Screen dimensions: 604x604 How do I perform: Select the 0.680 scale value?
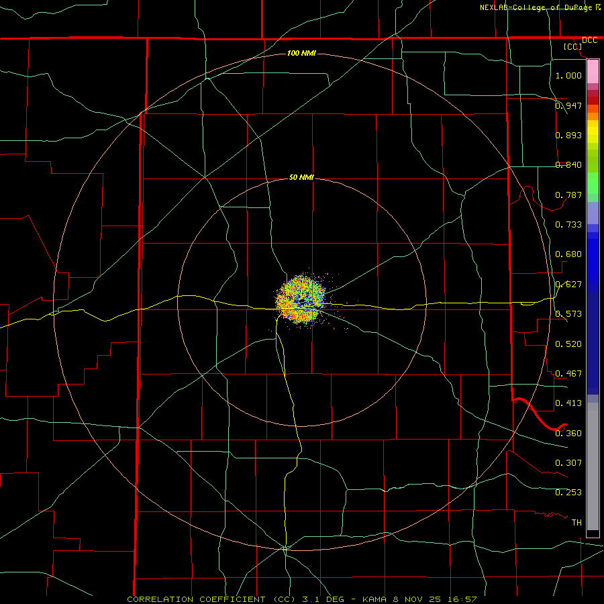568,254
